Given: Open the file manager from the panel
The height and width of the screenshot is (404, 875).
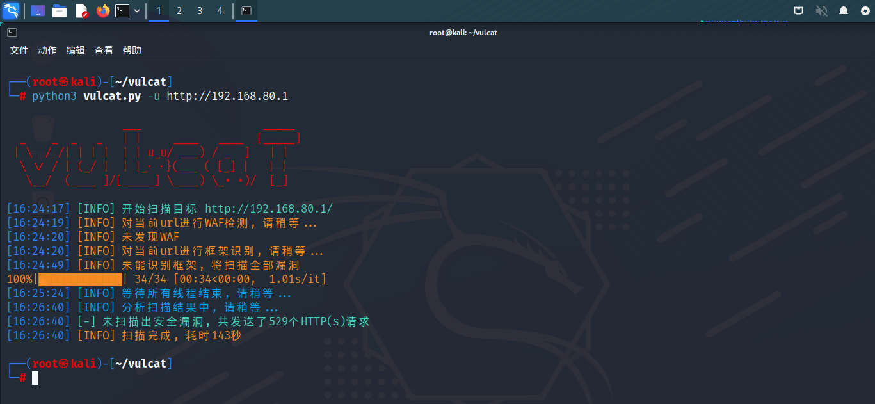Looking at the screenshot, I should 60,10.
